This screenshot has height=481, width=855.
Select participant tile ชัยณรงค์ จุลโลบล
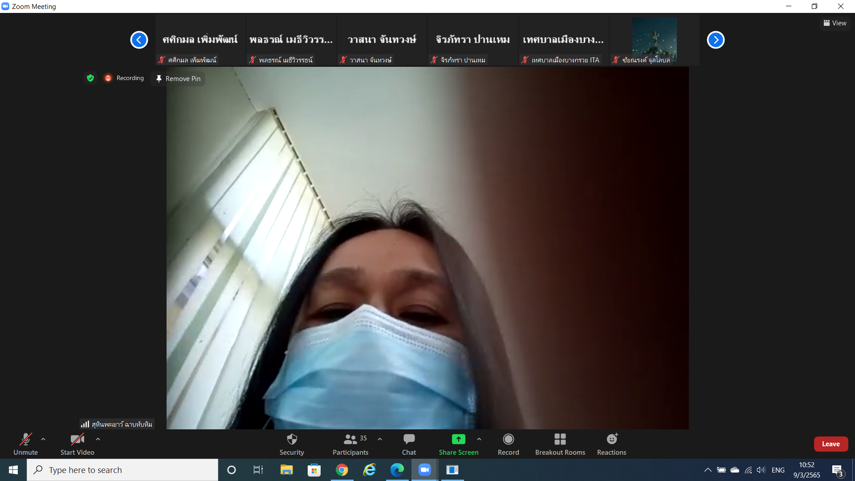point(654,40)
